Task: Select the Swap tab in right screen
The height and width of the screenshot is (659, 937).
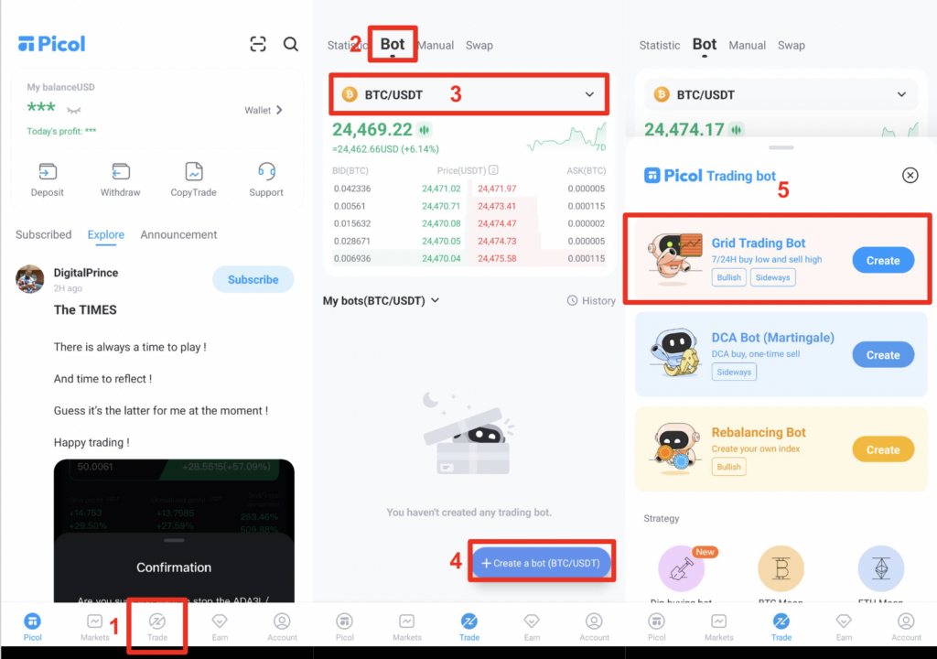Action: click(x=792, y=46)
